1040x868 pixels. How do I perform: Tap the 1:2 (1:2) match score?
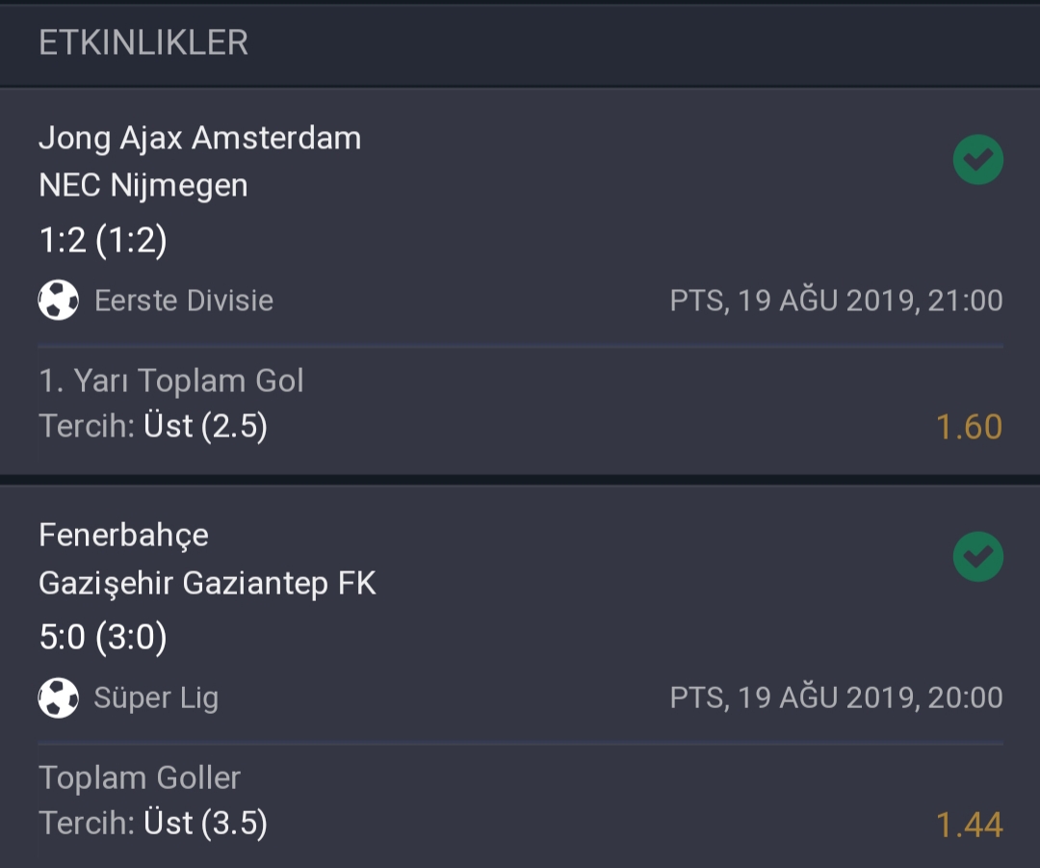coord(103,240)
